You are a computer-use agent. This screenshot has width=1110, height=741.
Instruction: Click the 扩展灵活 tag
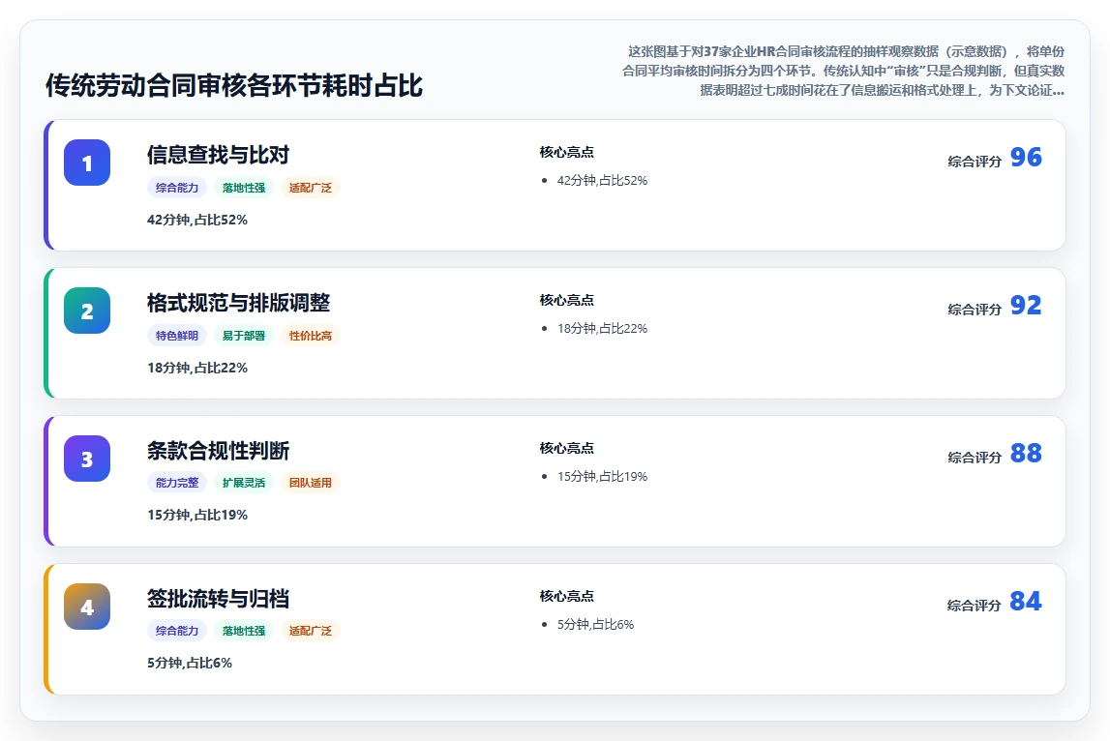click(244, 483)
